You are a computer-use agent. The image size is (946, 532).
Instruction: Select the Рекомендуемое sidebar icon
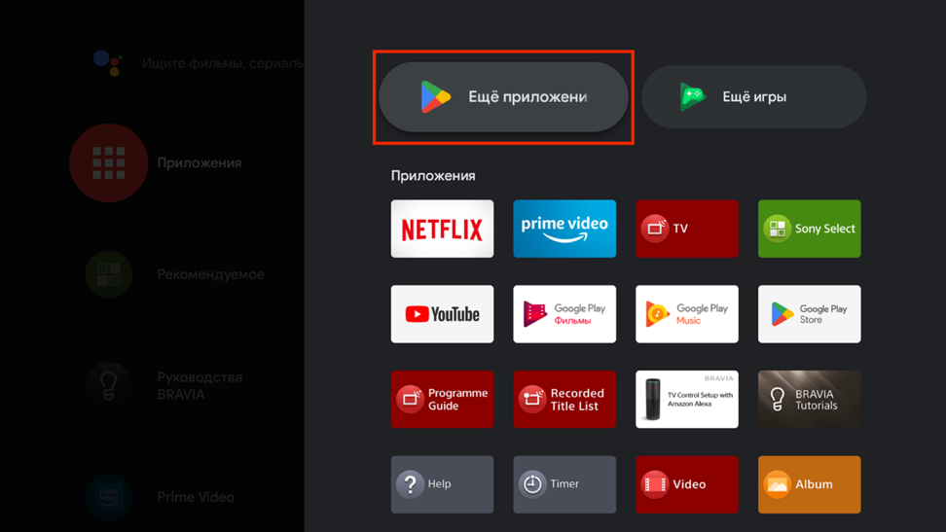click(x=109, y=274)
